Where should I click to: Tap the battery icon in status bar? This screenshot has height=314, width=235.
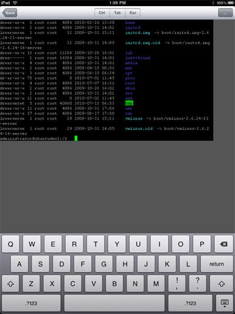[231, 3]
